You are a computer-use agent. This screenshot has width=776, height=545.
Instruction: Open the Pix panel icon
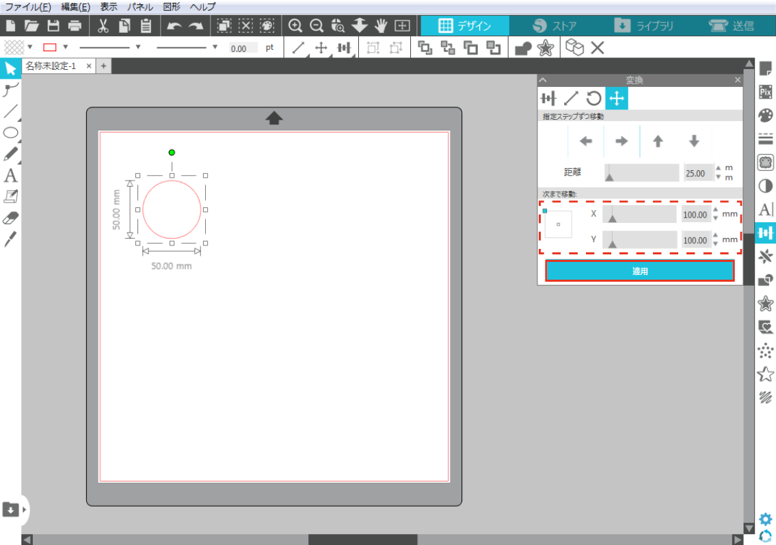pyautogui.click(x=766, y=91)
